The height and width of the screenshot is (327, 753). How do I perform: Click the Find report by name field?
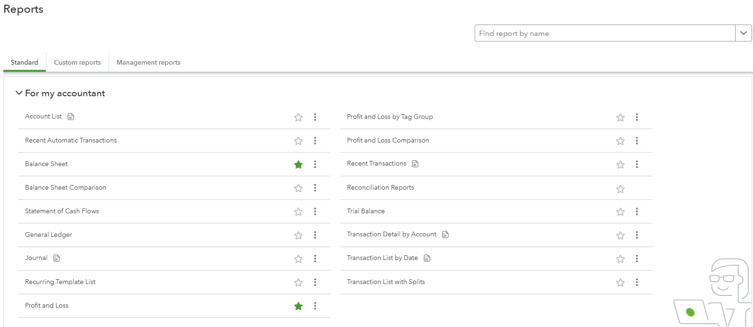[x=604, y=33]
